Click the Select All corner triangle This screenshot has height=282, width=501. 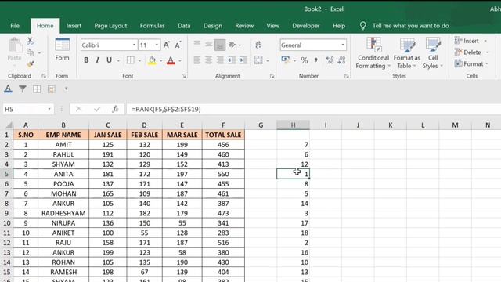(9, 125)
